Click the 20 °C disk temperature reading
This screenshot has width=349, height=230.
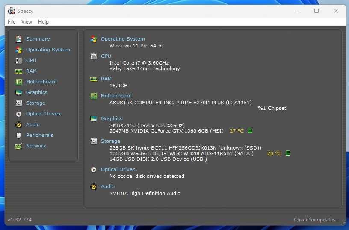(274, 153)
